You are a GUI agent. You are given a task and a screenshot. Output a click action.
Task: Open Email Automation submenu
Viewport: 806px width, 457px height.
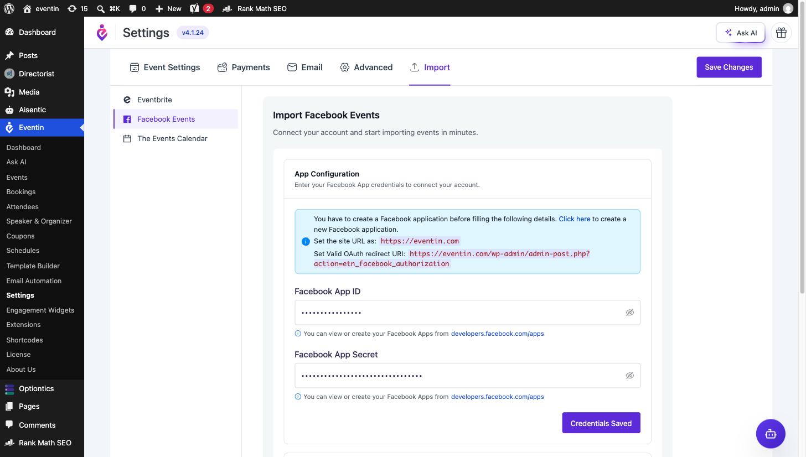tap(34, 281)
